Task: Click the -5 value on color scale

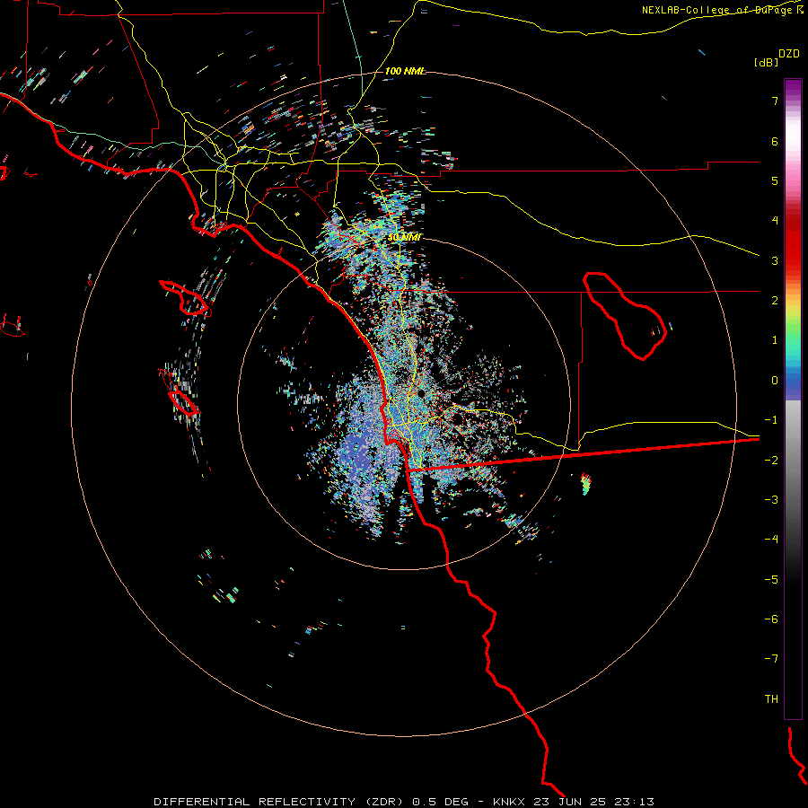Action: click(771, 580)
